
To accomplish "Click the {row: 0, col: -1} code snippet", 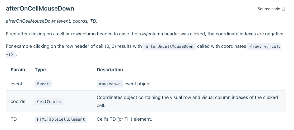I will point(264,47).
